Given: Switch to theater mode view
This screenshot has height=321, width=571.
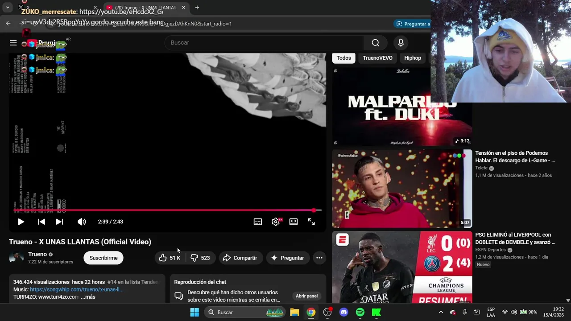Looking at the screenshot, I should pyautogui.click(x=294, y=222).
